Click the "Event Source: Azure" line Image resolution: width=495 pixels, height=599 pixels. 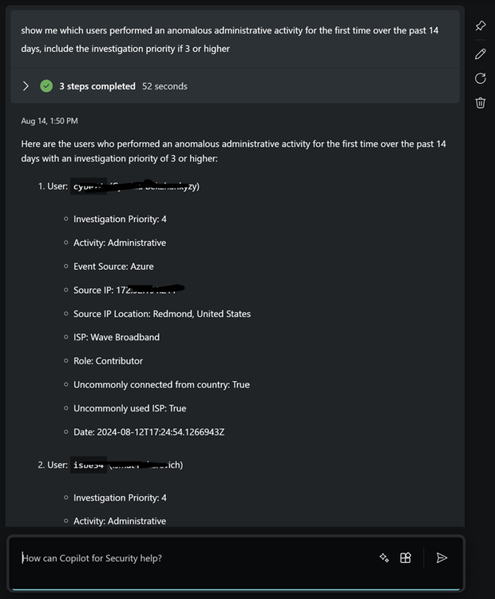pyautogui.click(x=113, y=266)
